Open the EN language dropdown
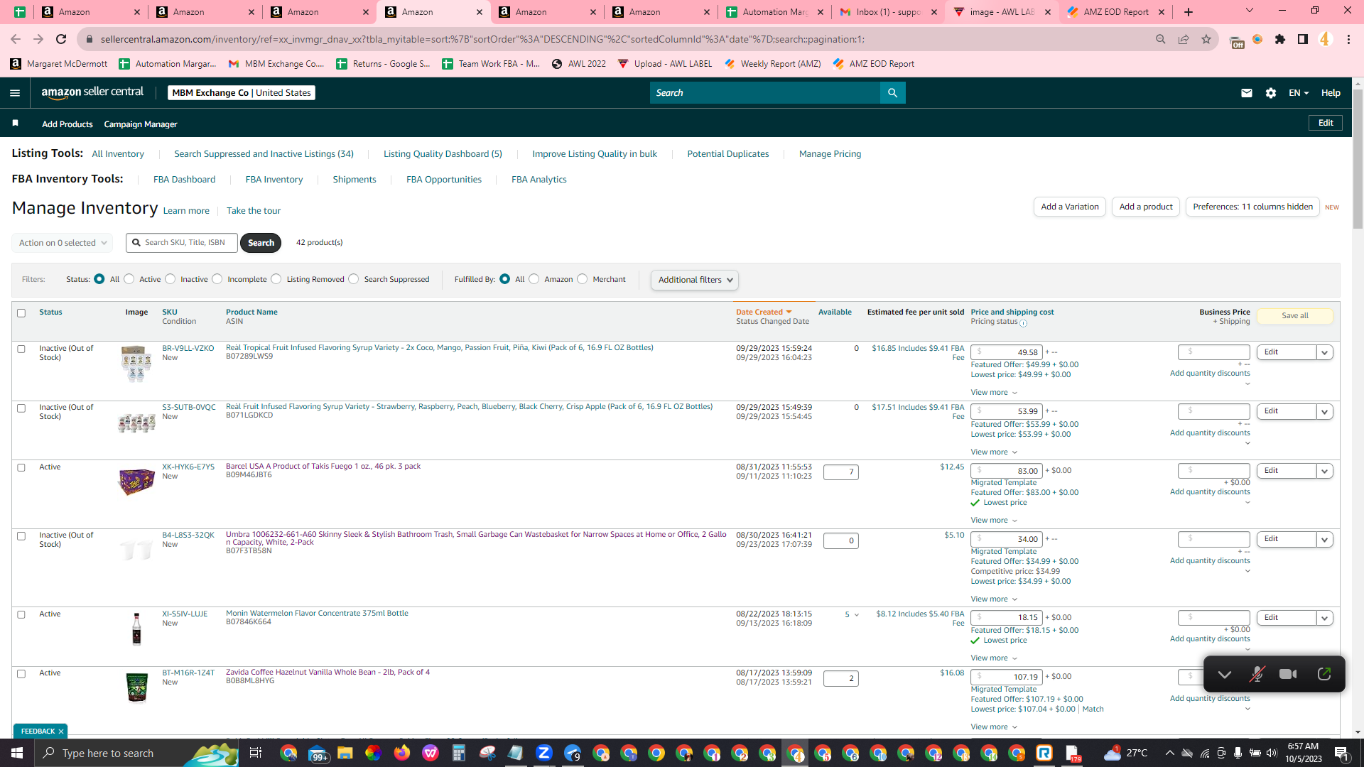The height and width of the screenshot is (767, 1364). point(1299,93)
